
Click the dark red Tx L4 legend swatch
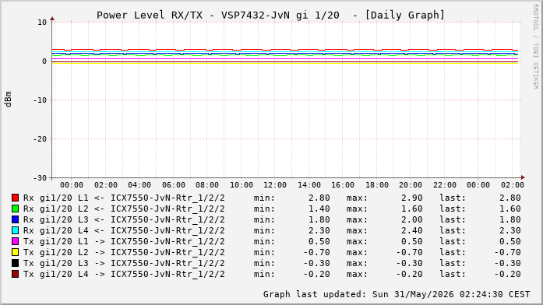pos(16,274)
